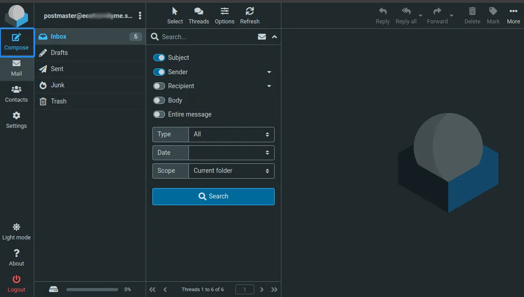Click the Roundcube logo
524x297 pixels.
click(x=16, y=16)
